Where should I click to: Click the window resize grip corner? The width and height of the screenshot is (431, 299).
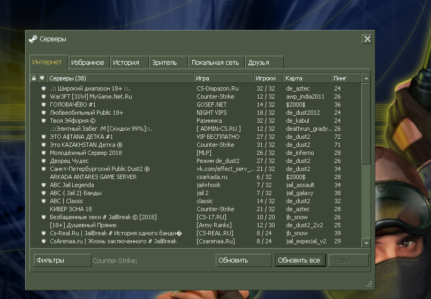(369, 284)
